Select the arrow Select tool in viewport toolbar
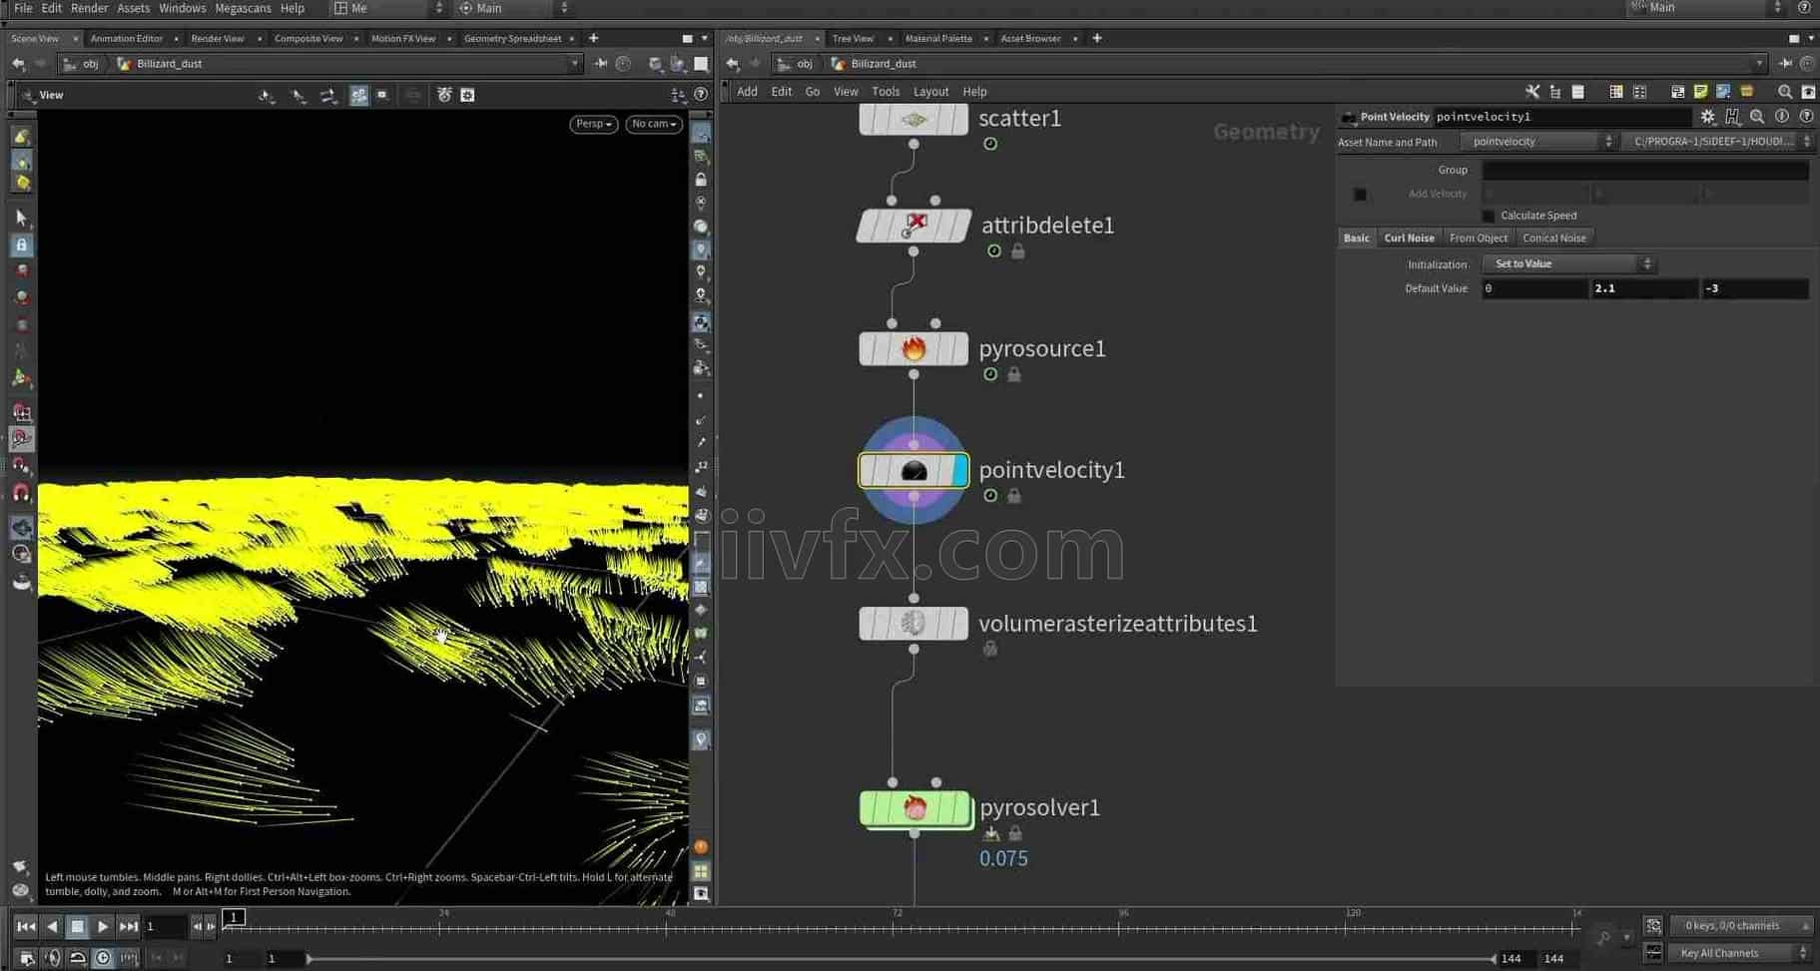1820x971 pixels. click(22, 217)
